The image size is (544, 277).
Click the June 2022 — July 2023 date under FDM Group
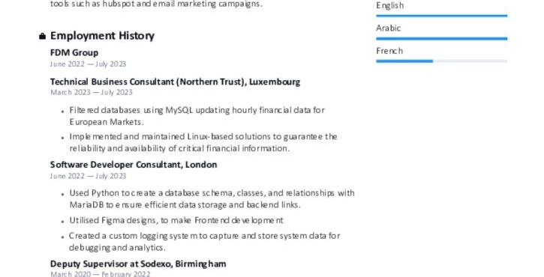(x=88, y=64)
